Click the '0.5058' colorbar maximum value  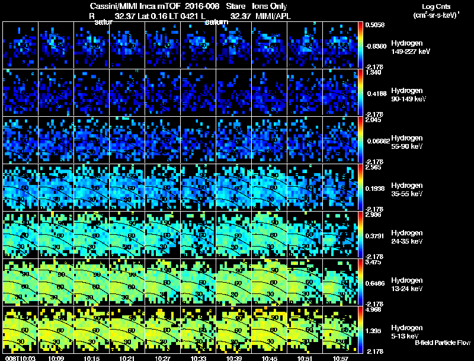375,25
